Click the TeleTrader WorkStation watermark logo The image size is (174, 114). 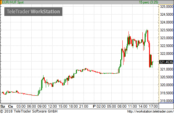(33, 12)
